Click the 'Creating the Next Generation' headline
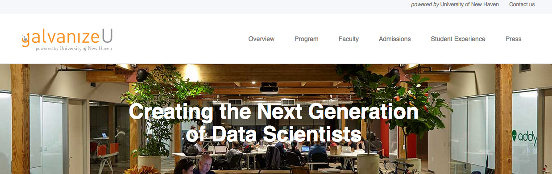Screen dimensions: 552x174 click(274, 111)
